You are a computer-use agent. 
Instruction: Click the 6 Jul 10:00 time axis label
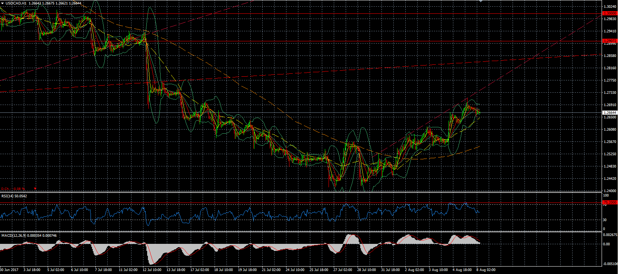pyautogui.click(x=80, y=270)
